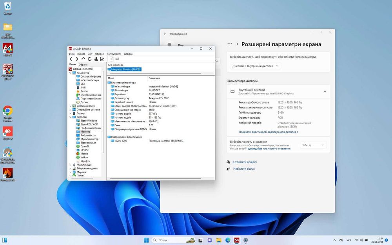The width and height of the screenshot is (392, 245).
Task: Click the Звіт report toolbar button
Action: [x=115, y=59]
